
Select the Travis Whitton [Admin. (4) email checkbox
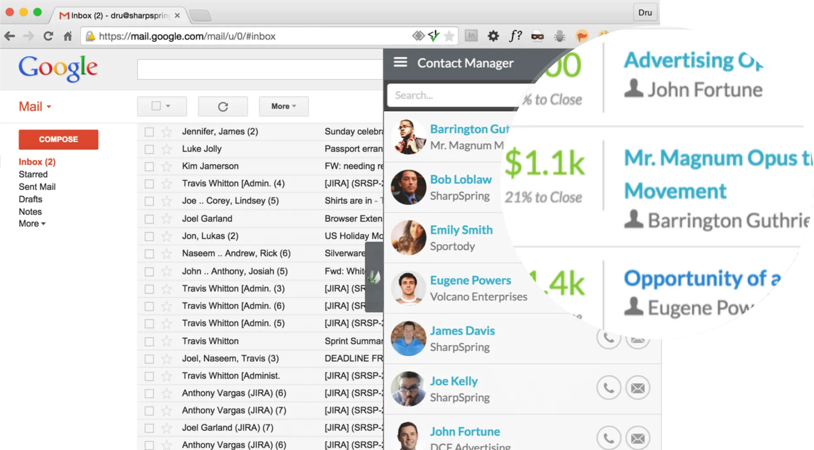(149, 184)
